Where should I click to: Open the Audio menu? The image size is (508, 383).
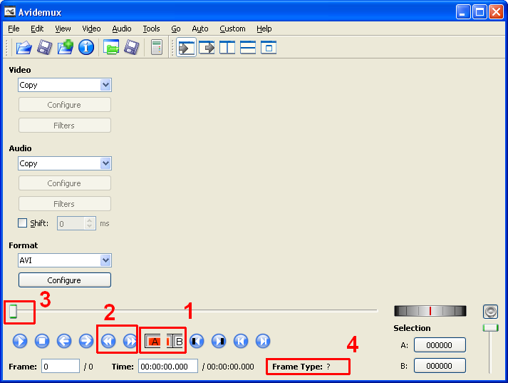(x=122, y=29)
